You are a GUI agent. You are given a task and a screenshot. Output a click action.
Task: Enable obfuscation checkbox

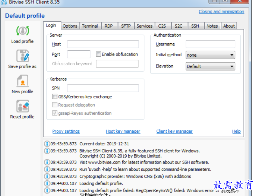(98, 54)
